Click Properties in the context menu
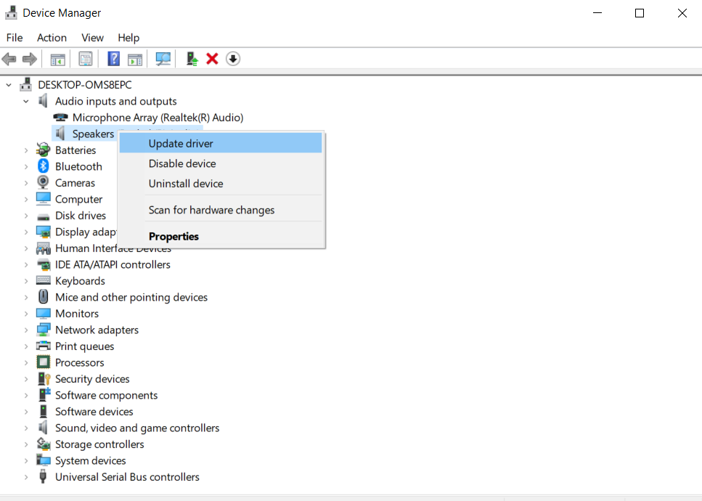 click(x=174, y=236)
